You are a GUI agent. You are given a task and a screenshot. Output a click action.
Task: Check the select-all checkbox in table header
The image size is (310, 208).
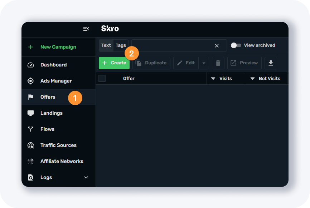tap(102, 78)
